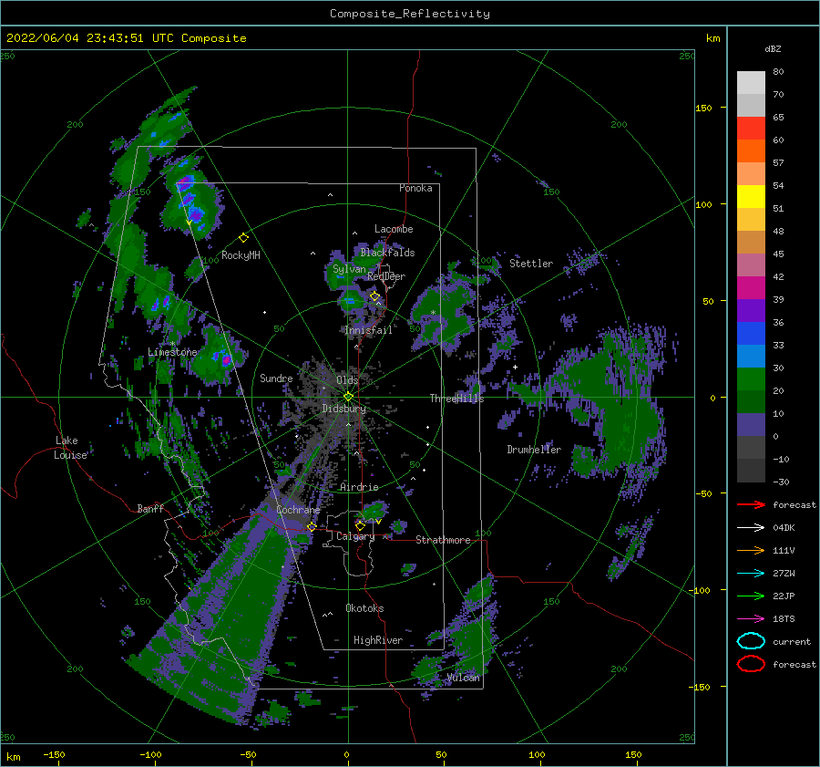Image resolution: width=820 pixels, height=767 pixels.
Task: Click the Sundre town label
Action: click(x=276, y=378)
